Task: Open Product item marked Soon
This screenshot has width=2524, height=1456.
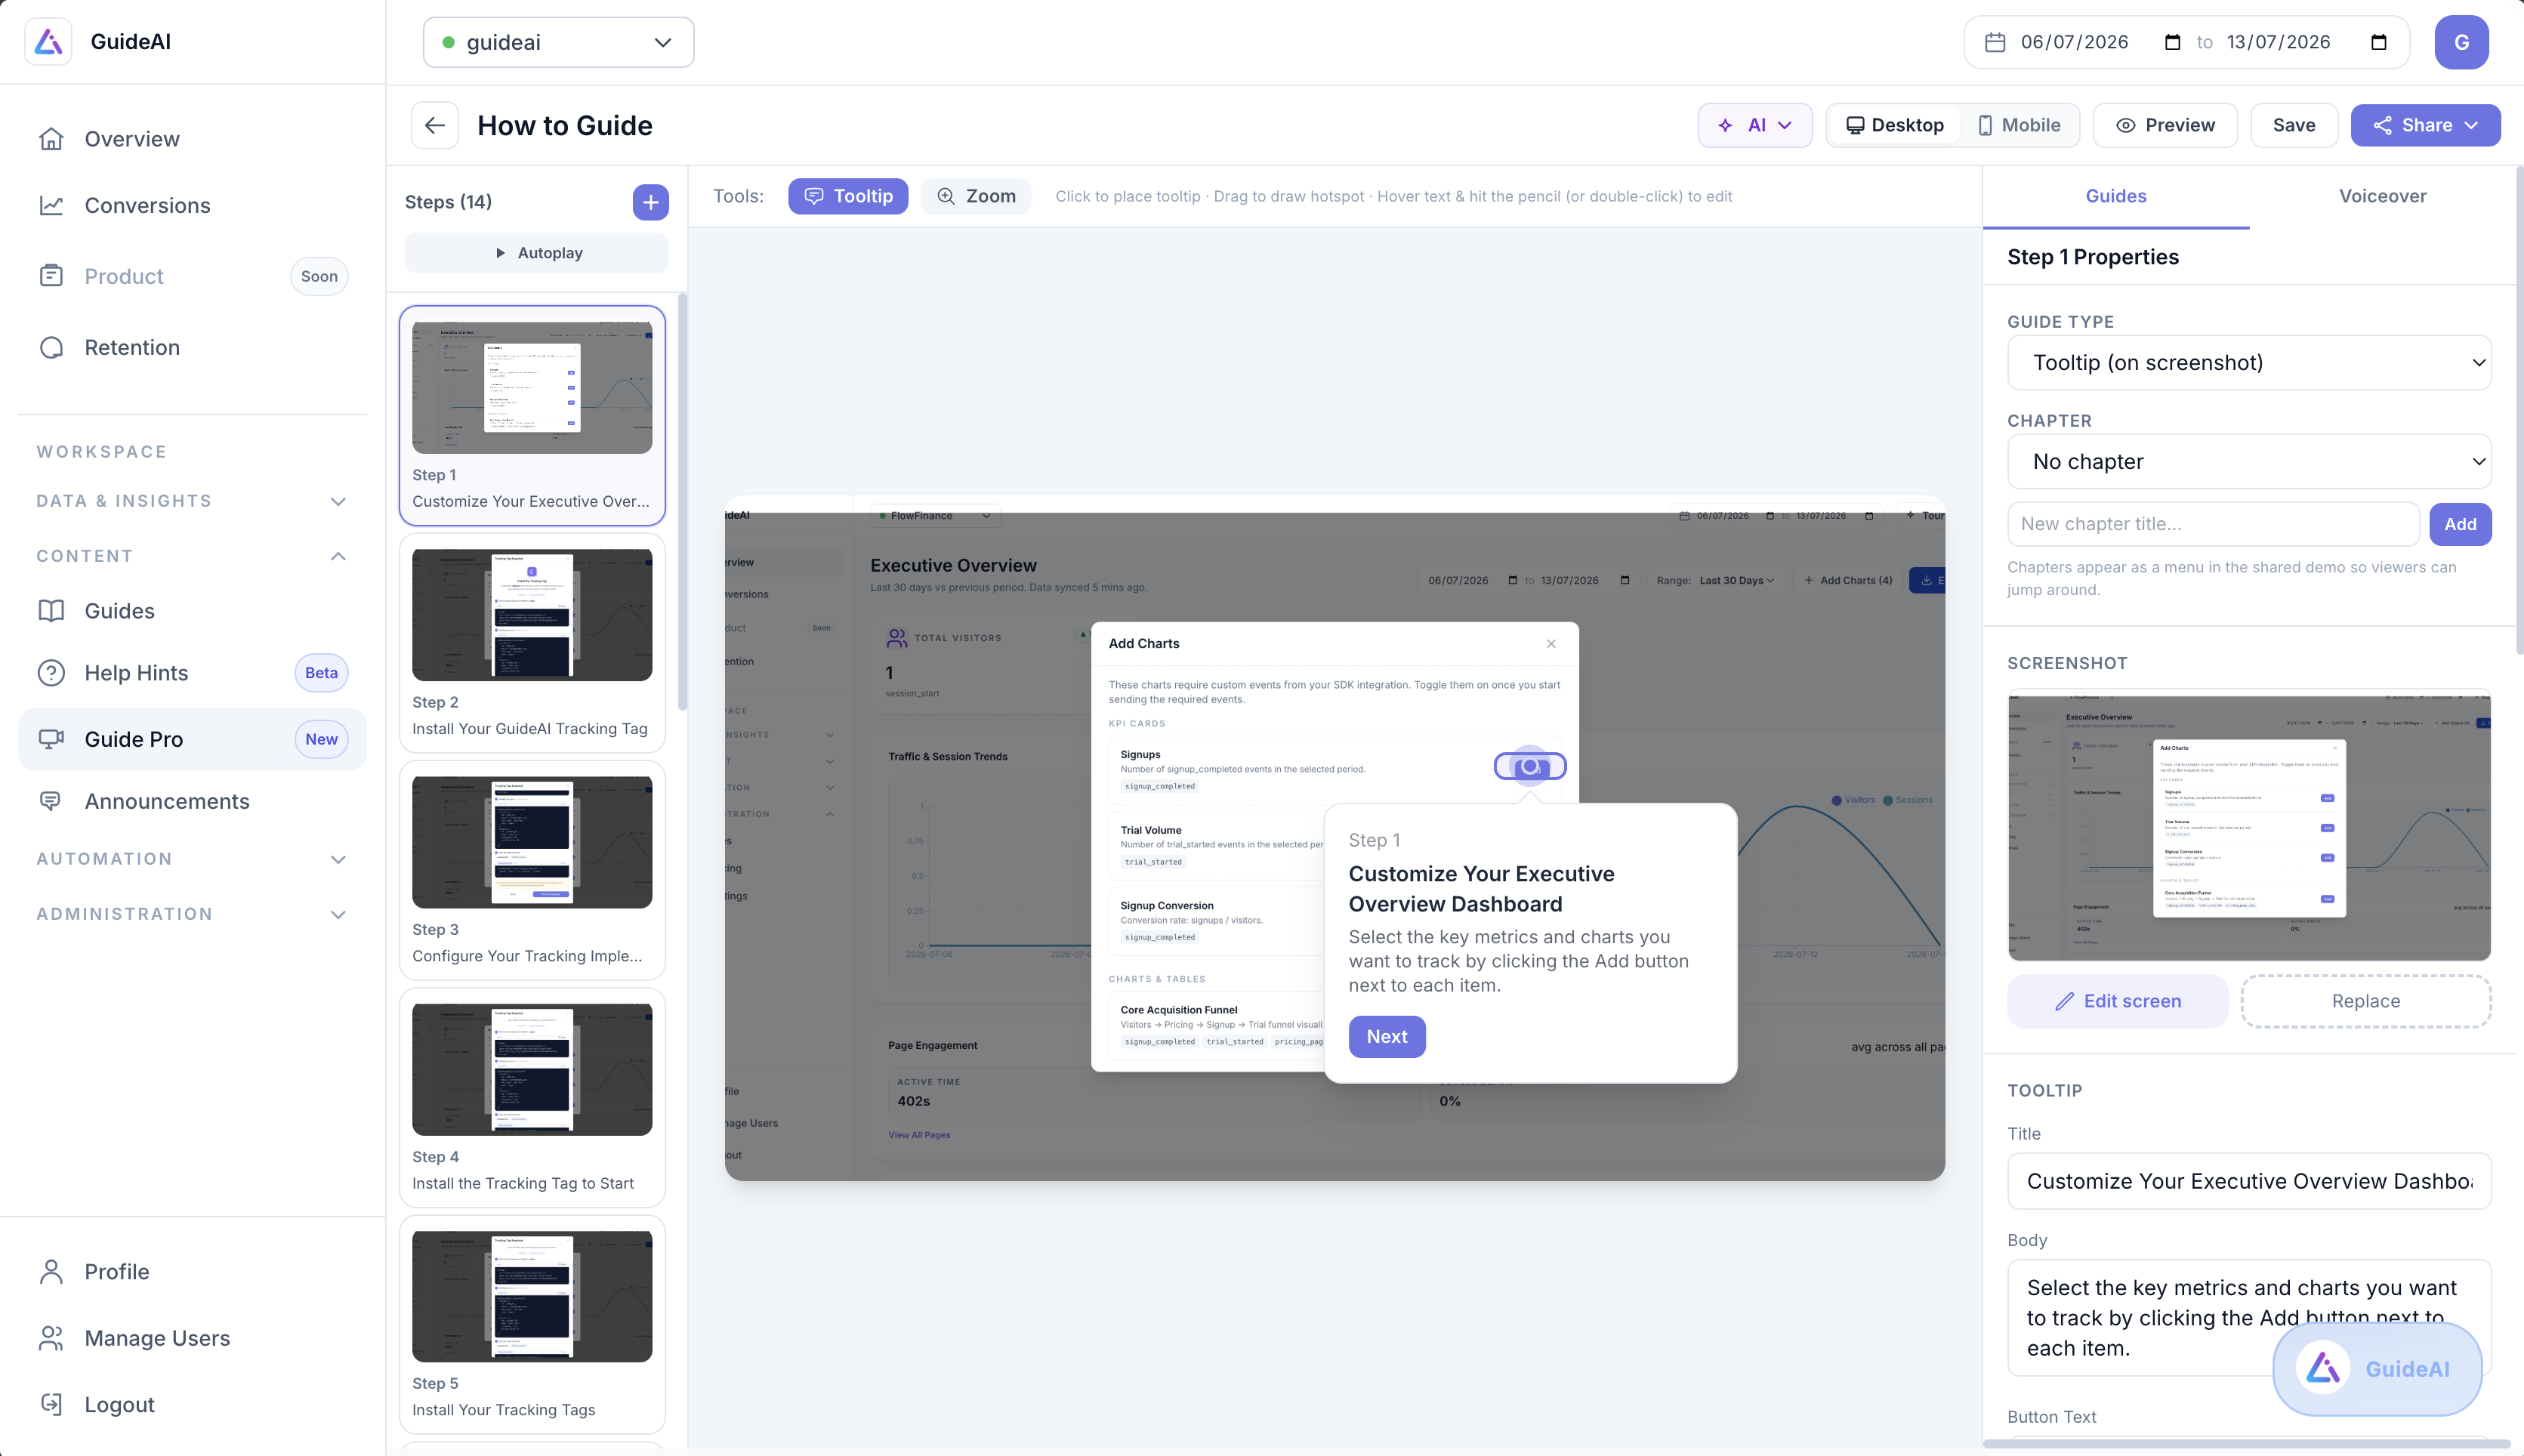Action: pyautogui.click(x=192, y=276)
